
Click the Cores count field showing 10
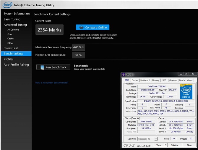(x=173, y=139)
